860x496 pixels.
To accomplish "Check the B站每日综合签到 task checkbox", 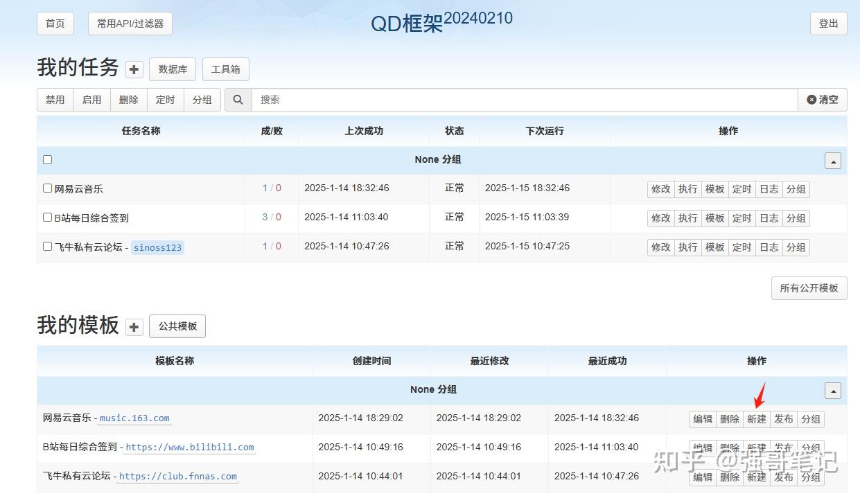I will tap(47, 218).
